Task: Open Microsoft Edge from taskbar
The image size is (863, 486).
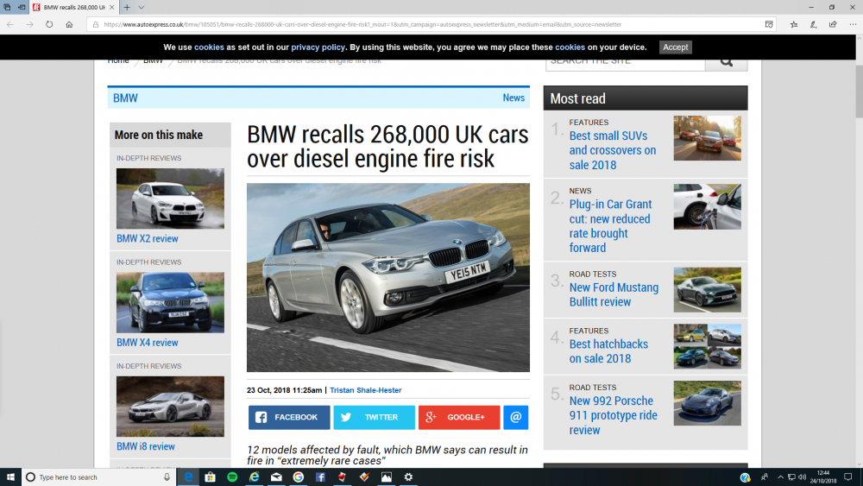Action: (188, 477)
